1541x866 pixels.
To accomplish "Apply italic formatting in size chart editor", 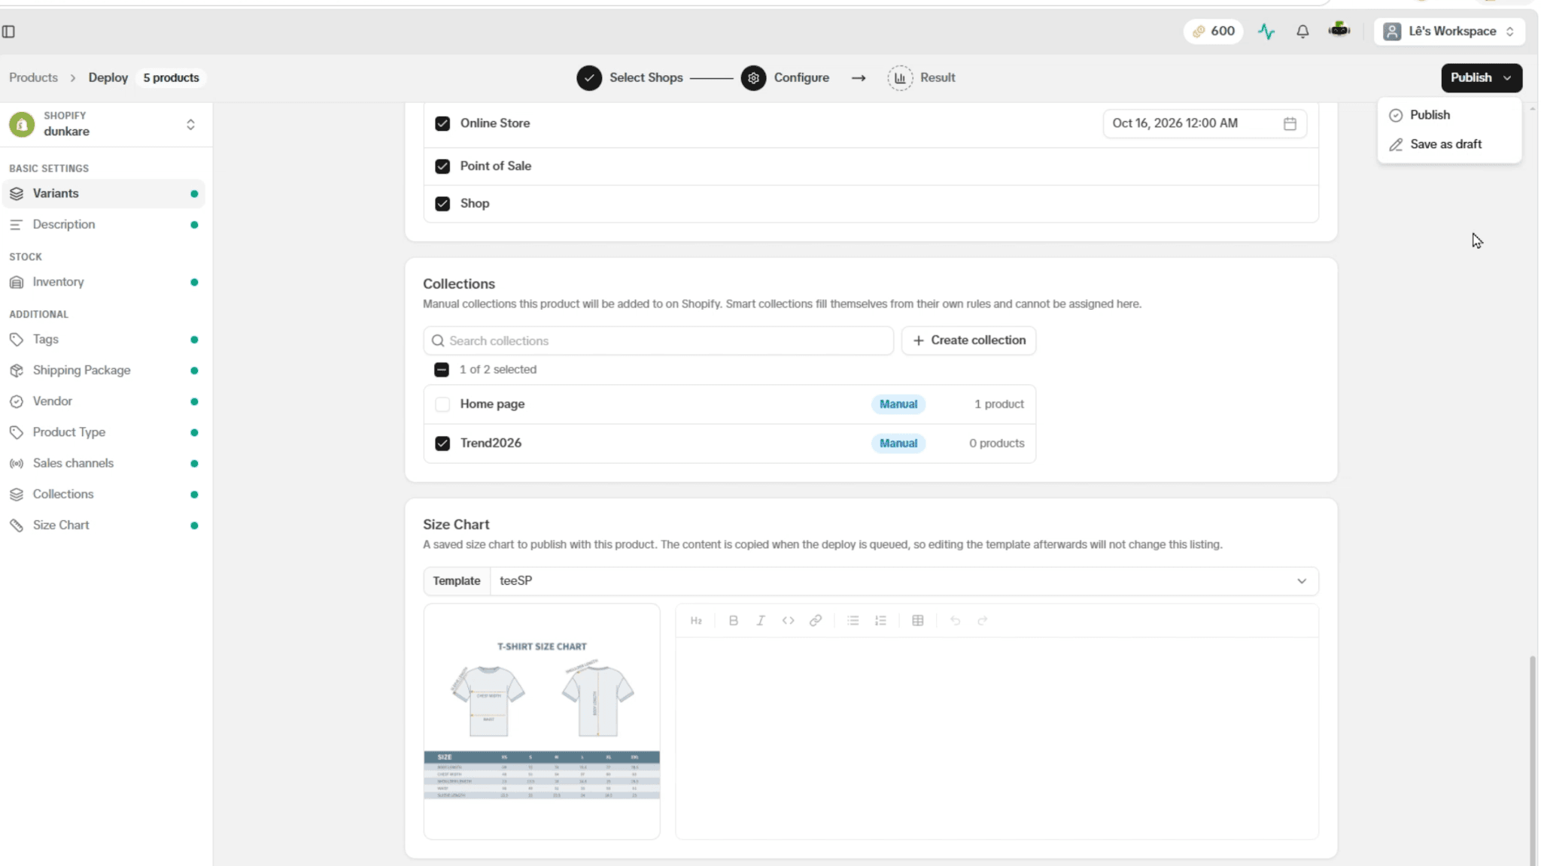I will point(761,621).
